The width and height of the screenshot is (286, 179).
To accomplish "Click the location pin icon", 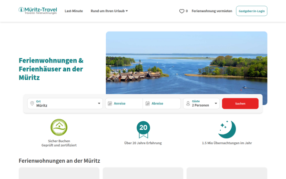I will click(32, 104).
